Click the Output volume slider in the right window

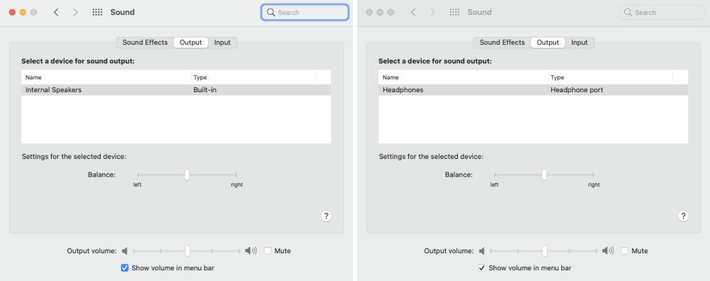click(x=544, y=250)
